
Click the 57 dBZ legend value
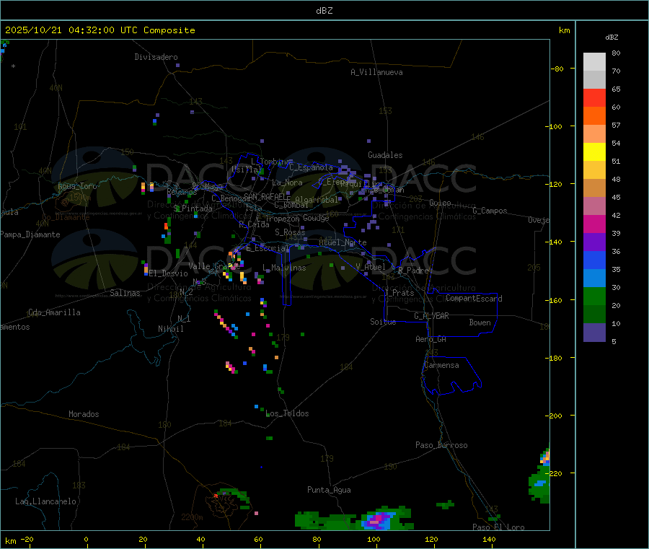616,125
